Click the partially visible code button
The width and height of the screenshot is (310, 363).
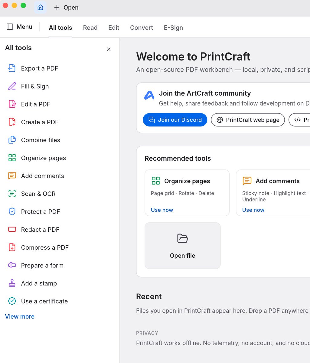pos(299,120)
